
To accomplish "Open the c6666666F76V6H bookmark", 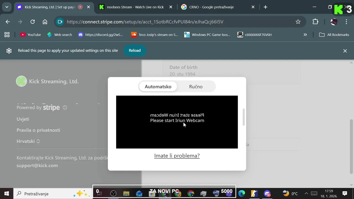I will (x=255, y=35).
